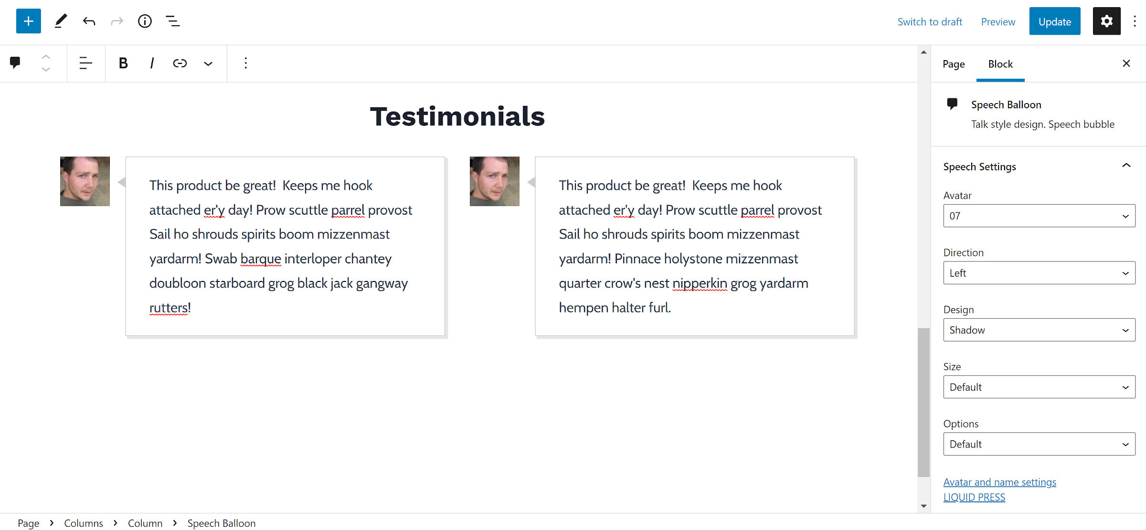Select Columns in the breadcrumb bar
Image resolution: width=1146 pixels, height=530 pixels.
pos(84,523)
